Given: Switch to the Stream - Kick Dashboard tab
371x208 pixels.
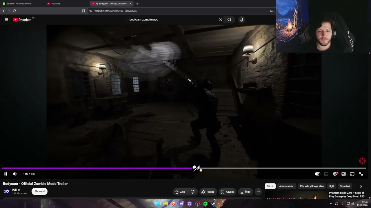Looking at the screenshot, I should pyautogui.click(x=22, y=3).
